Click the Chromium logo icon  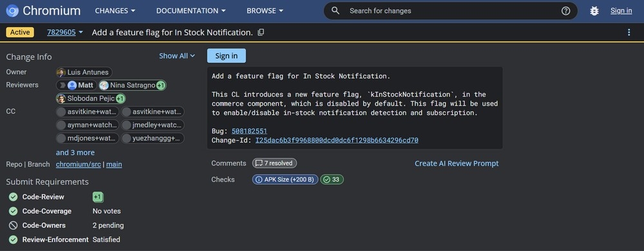point(12,11)
